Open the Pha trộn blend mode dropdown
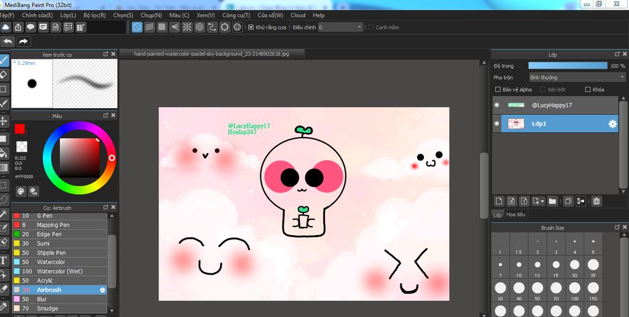The width and height of the screenshot is (629, 317). point(577,77)
